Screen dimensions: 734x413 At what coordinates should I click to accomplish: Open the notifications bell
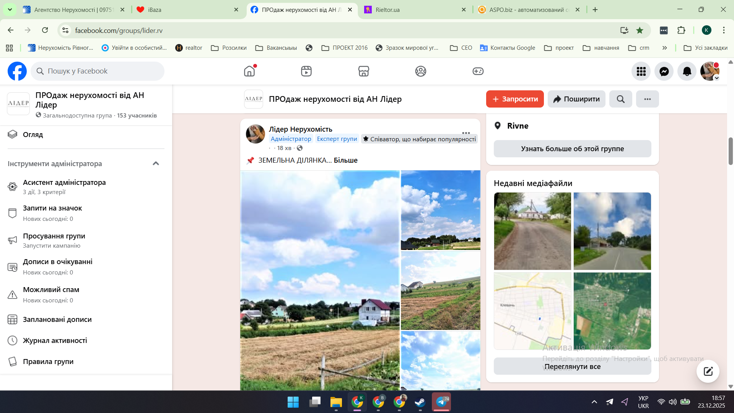tap(687, 71)
